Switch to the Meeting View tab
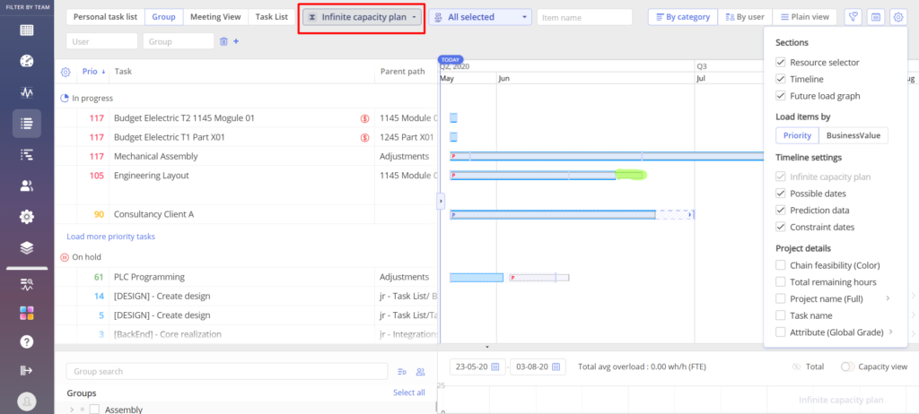 coord(215,17)
